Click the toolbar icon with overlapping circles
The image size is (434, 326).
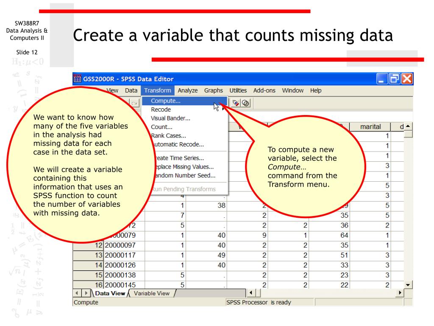click(x=245, y=103)
